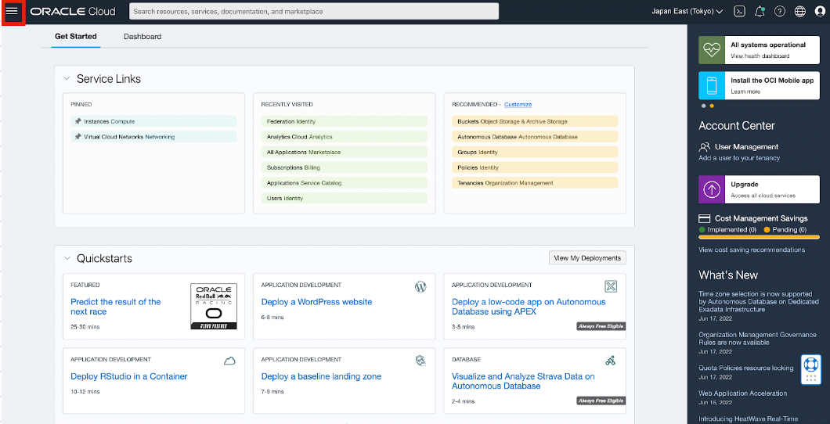Viewport: 830px width, 424px height.
Task: Expand the Japan East (Tokyo) region dropdown
Action: click(687, 12)
